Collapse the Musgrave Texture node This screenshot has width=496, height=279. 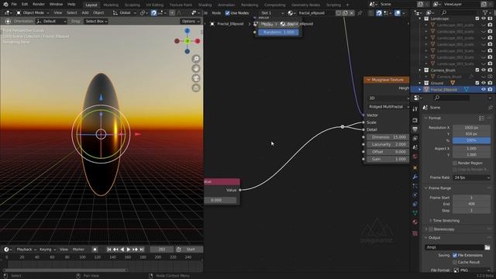pos(369,80)
